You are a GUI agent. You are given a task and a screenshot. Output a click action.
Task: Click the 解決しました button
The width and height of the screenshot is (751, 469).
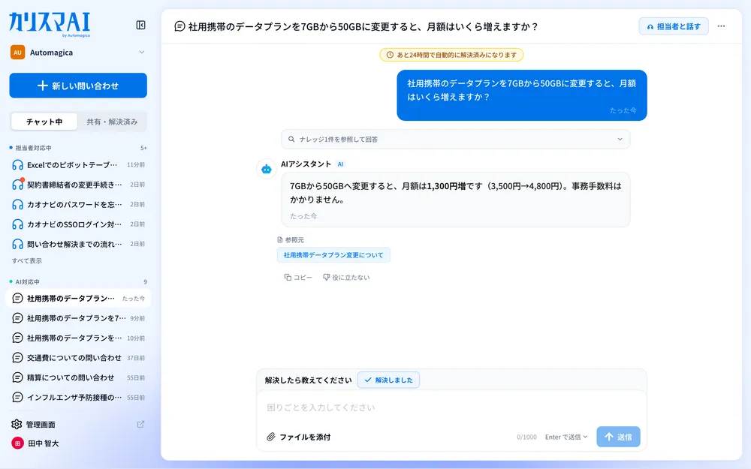(x=388, y=380)
